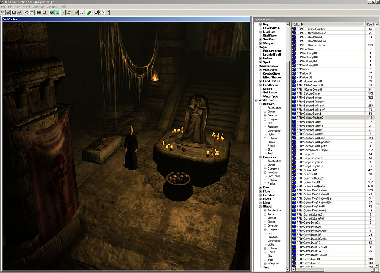380x273 pixels.
Task: Click tree pane scroll-up arrow
Action: point(288,24)
